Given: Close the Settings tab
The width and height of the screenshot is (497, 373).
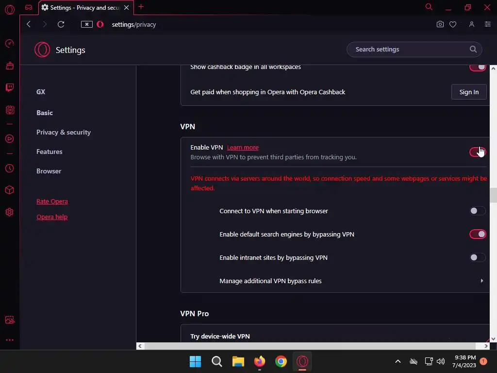Looking at the screenshot, I should tap(127, 8).
